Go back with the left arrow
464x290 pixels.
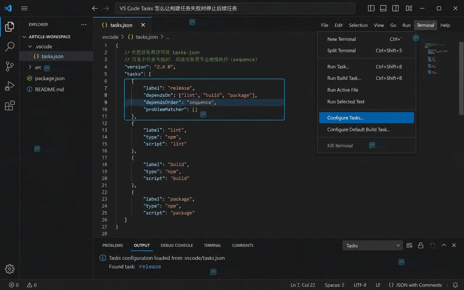(x=95, y=8)
